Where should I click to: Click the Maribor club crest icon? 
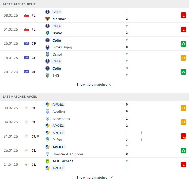47,19
